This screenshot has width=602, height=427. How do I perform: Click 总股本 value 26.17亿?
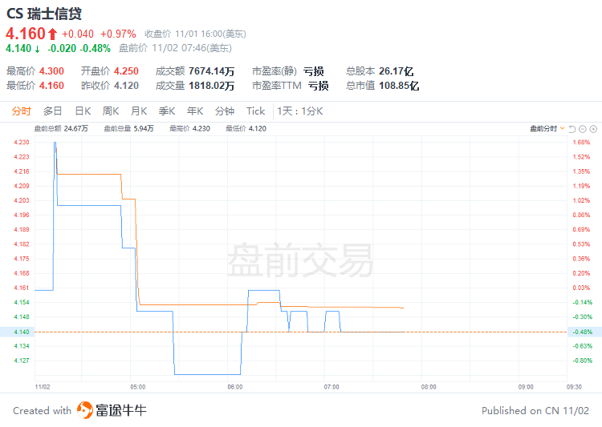tap(397, 71)
